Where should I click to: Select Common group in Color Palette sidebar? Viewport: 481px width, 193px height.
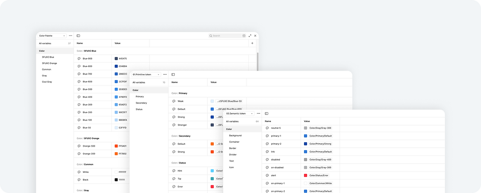47,70
